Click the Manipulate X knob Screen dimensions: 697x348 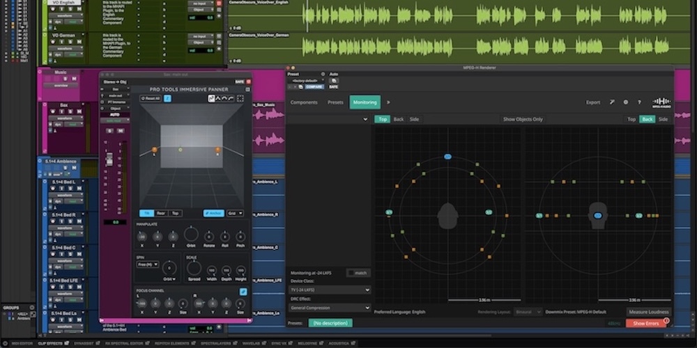tap(142, 237)
